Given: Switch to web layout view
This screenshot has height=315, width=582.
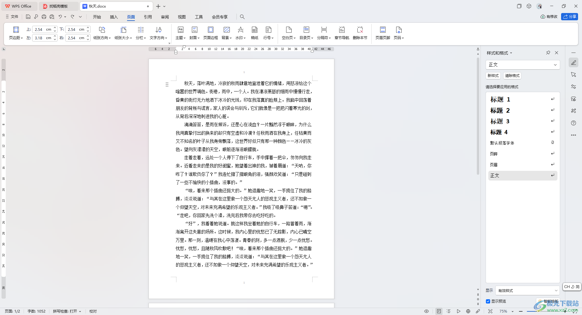Looking at the screenshot, I should pyautogui.click(x=468, y=311).
